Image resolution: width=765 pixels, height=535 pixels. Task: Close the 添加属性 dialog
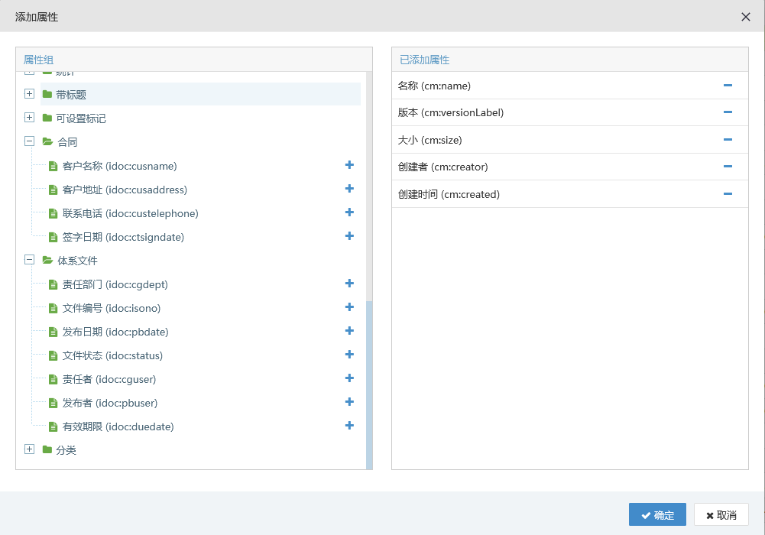(x=746, y=17)
